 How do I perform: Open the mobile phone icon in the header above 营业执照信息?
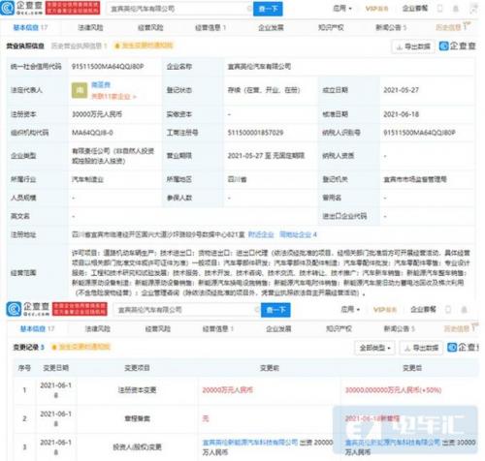[440, 9]
